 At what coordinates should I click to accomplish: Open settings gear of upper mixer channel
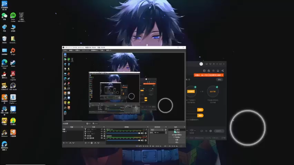click(x=146, y=133)
